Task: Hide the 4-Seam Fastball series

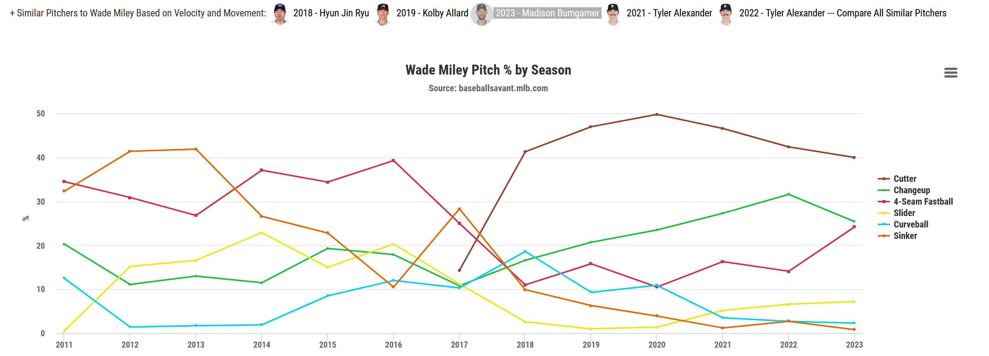Action: pos(923,202)
